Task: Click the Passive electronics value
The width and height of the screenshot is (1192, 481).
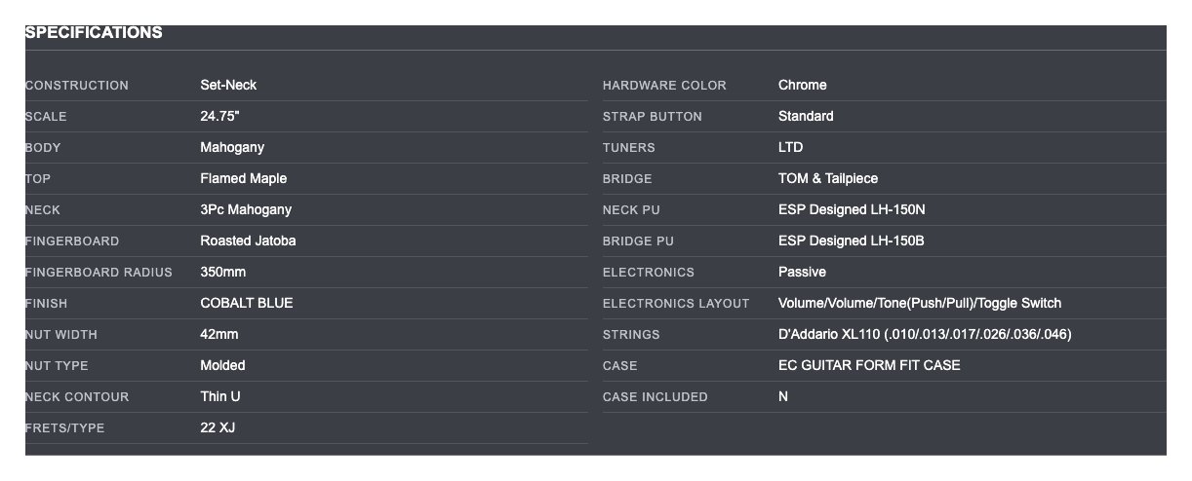Action: pos(802,273)
